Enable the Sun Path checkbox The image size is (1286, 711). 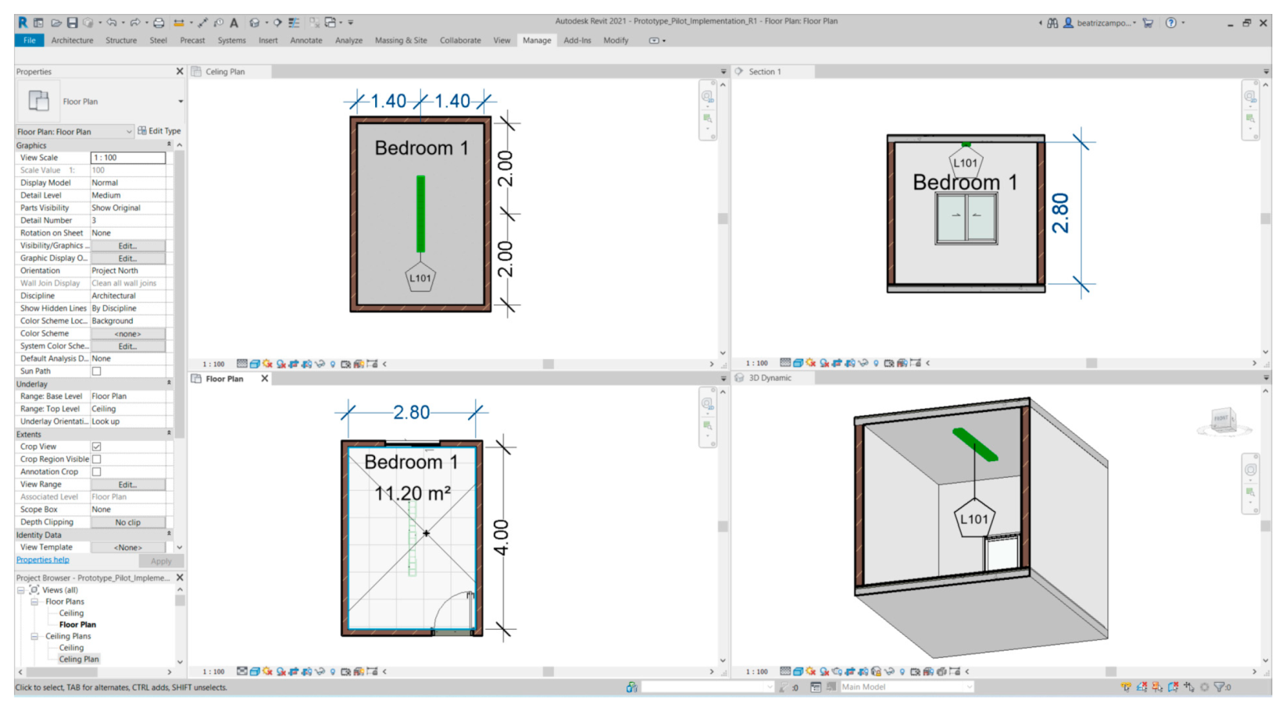[97, 371]
